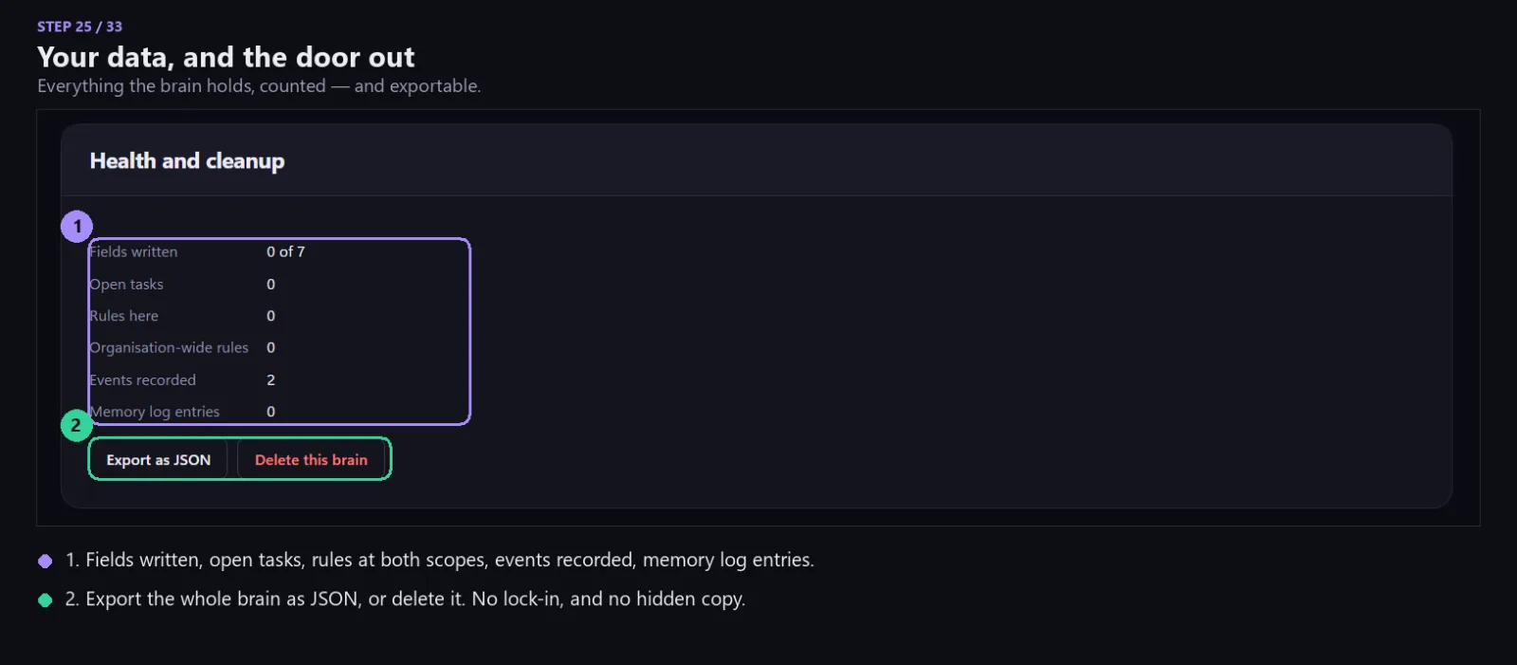The image size is (1517, 665).
Task: Click the '0 of 7' fields value
Action: (285, 251)
